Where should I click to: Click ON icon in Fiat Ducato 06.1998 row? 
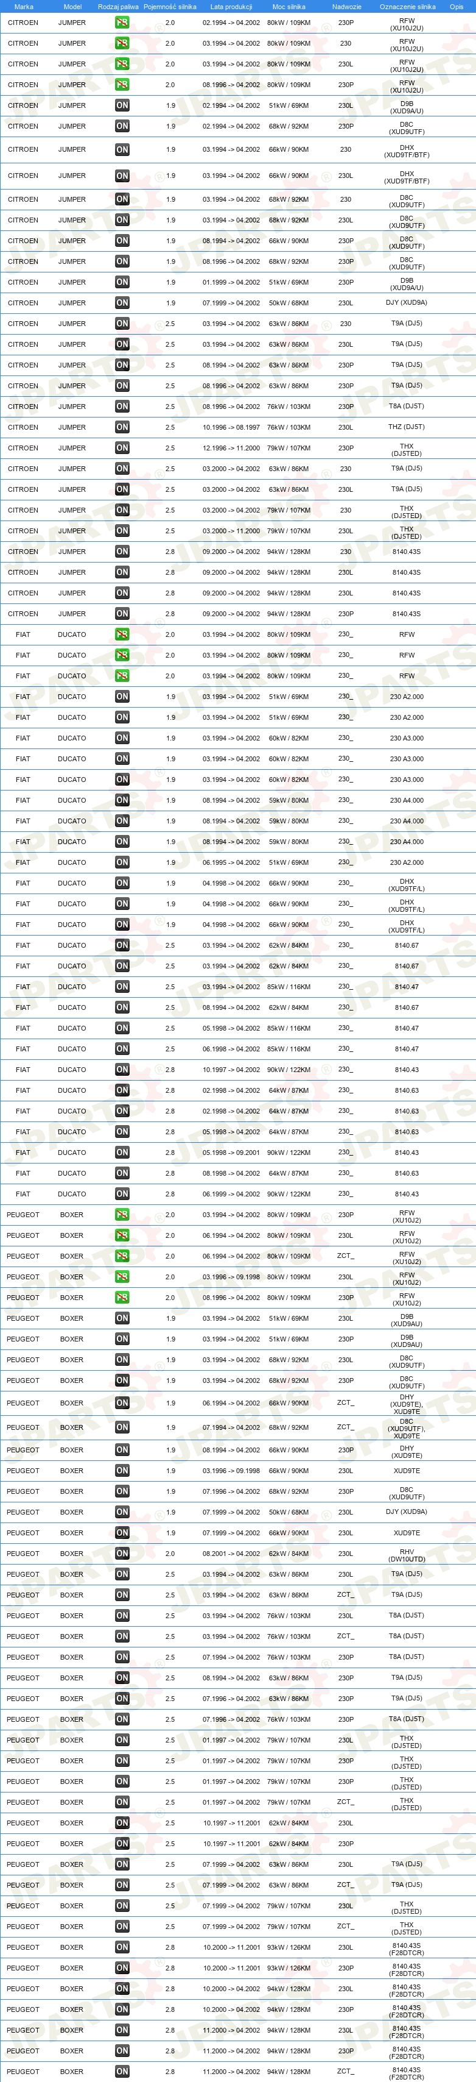tap(122, 1049)
